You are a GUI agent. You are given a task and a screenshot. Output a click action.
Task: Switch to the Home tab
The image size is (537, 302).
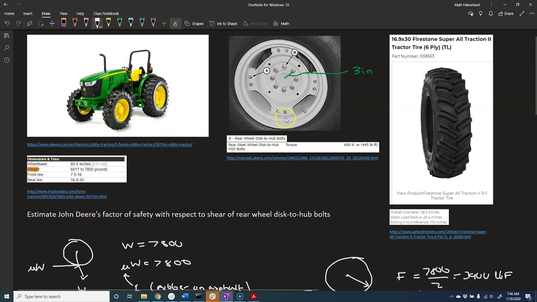click(x=9, y=13)
